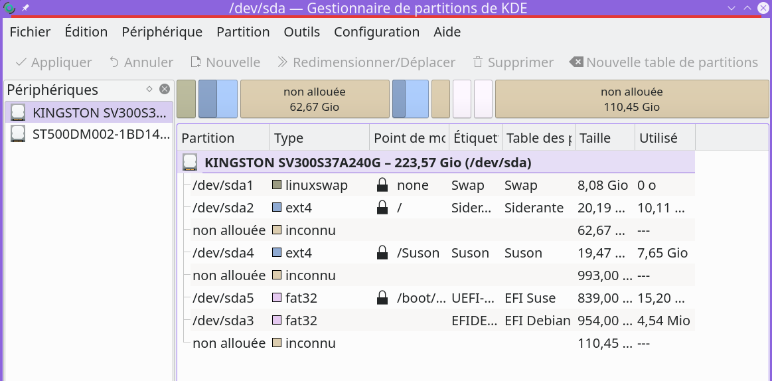This screenshot has height=381, width=772.
Task: Click the Type column header
Action: click(x=319, y=138)
